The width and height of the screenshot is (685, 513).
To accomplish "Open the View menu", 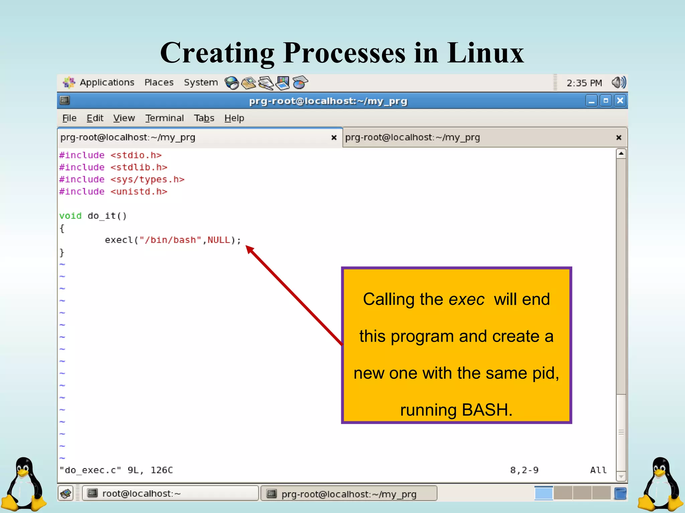I will [x=124, y=118].
